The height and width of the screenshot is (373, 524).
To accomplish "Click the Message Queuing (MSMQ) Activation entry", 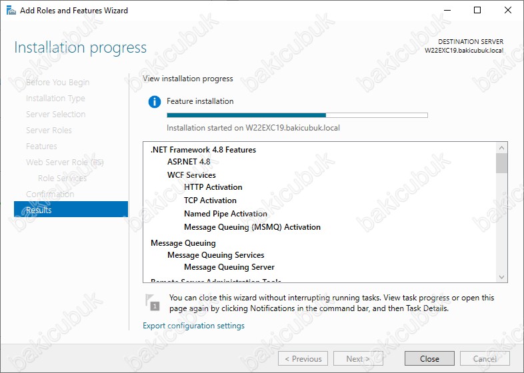I will click(x=252, y=227).
